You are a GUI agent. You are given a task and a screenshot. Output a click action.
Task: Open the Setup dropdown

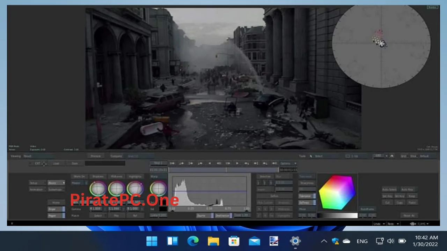click(38, 183)
